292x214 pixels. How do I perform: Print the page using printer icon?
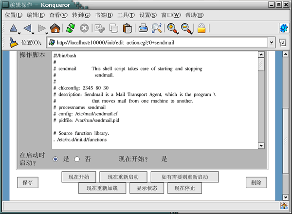143,29
